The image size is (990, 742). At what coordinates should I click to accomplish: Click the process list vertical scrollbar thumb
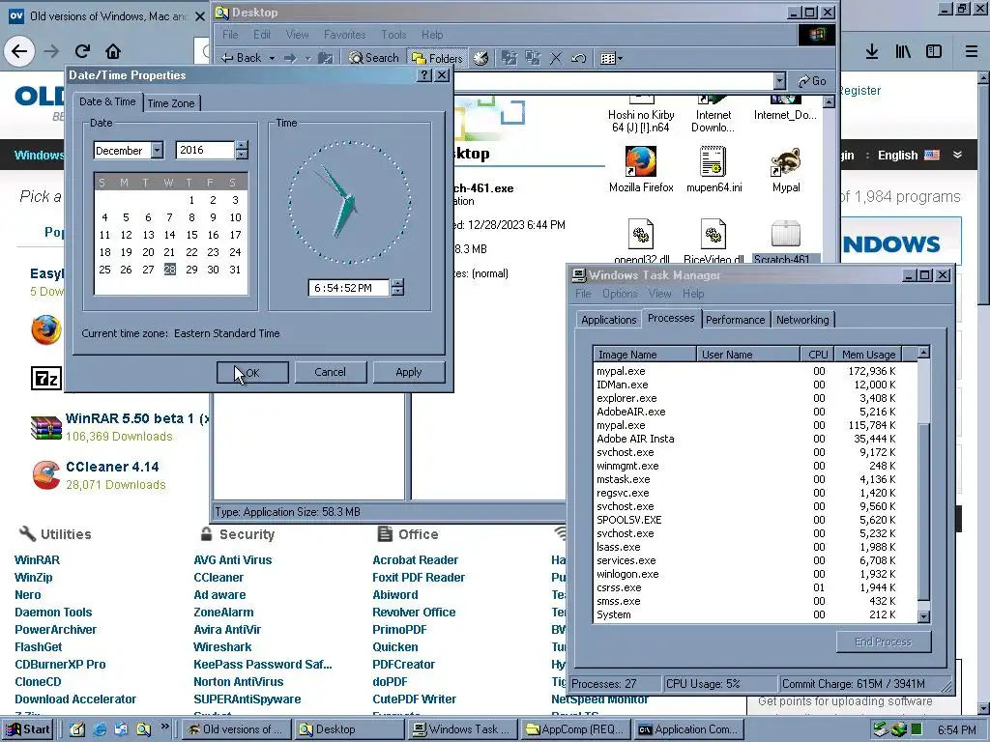[x=923, y=511]
